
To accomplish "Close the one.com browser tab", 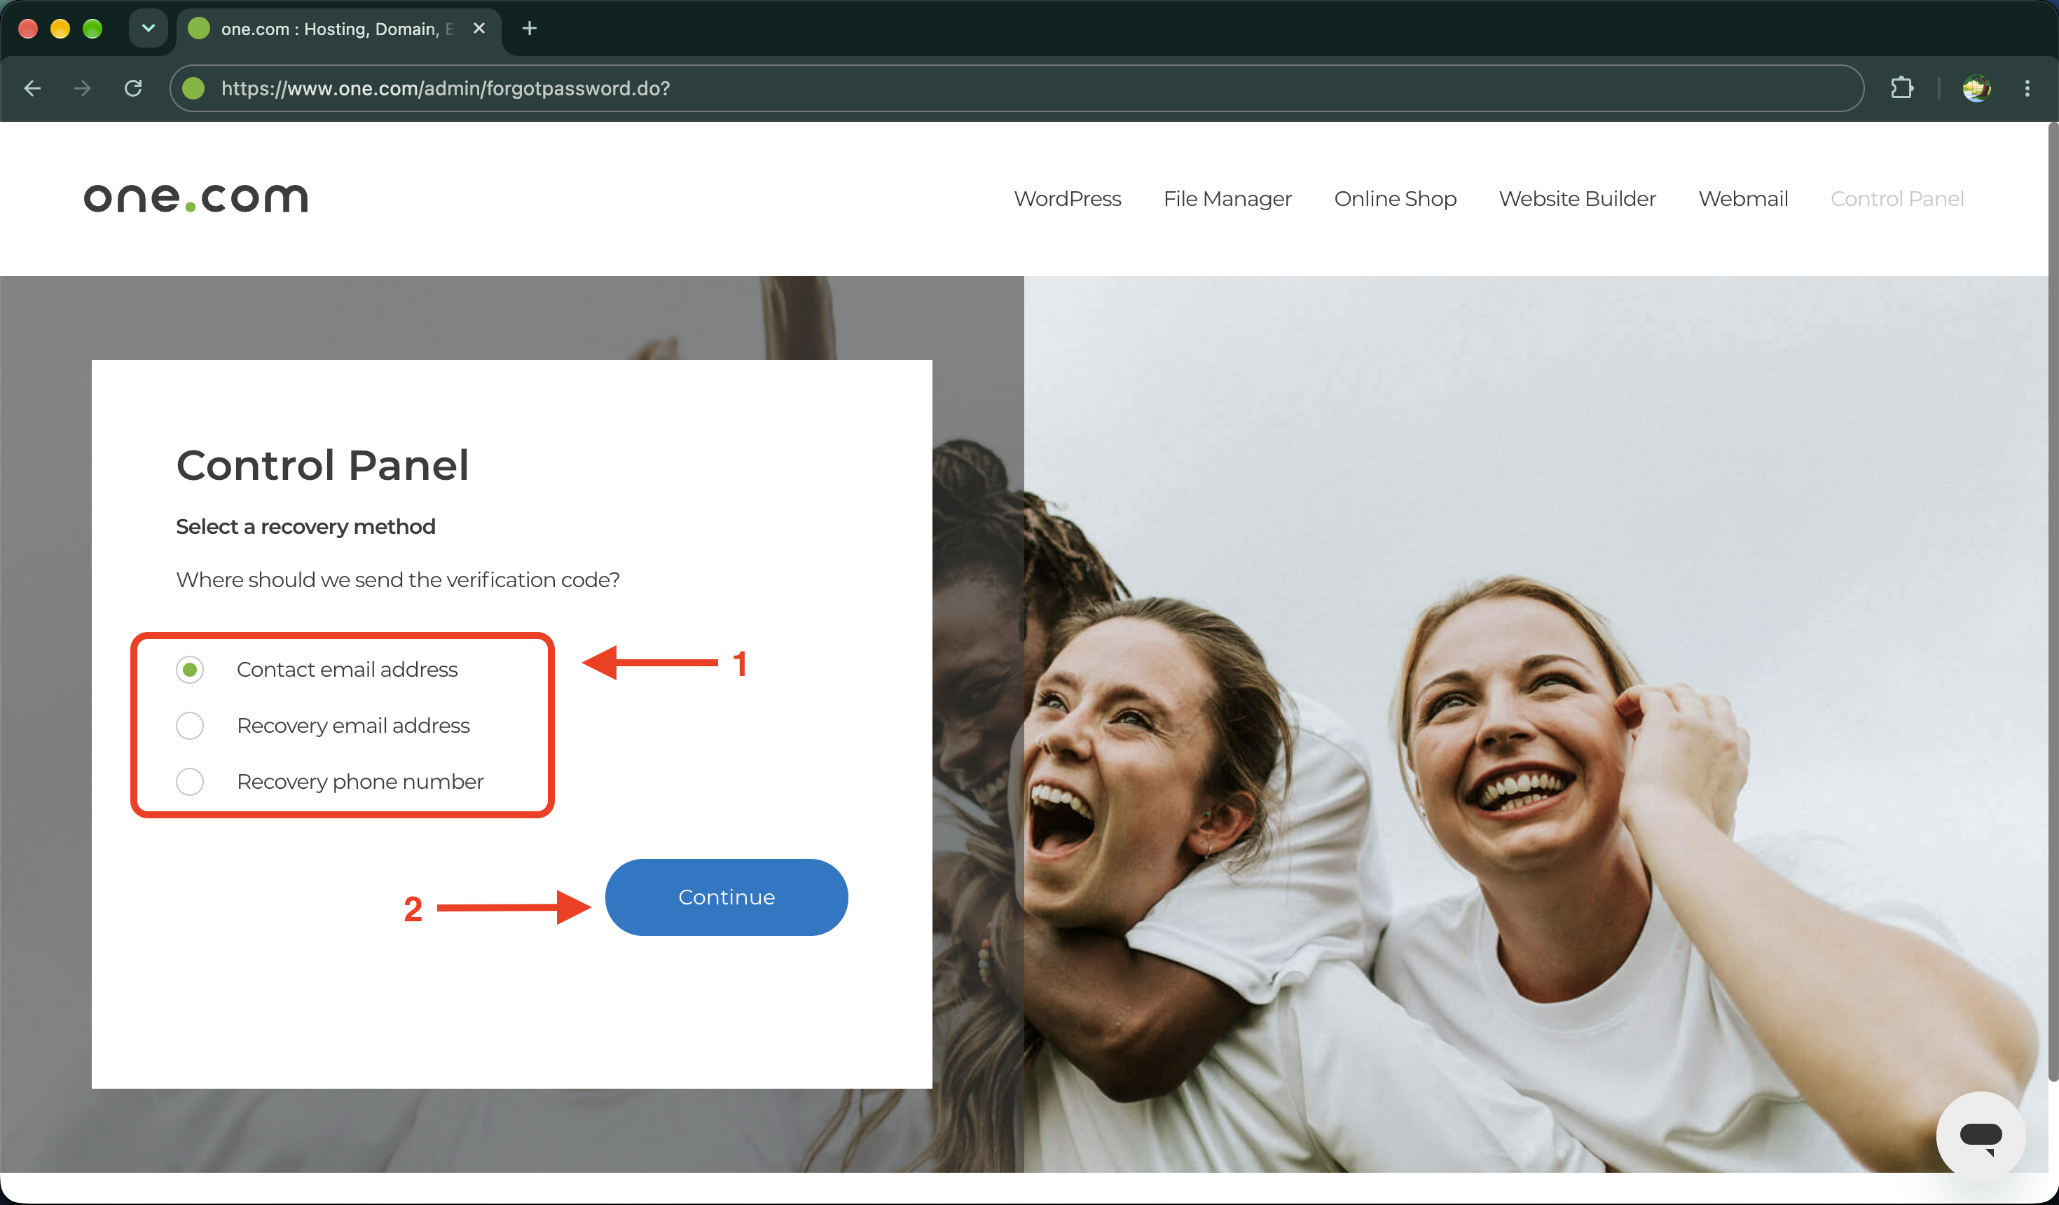I will 480,29.
